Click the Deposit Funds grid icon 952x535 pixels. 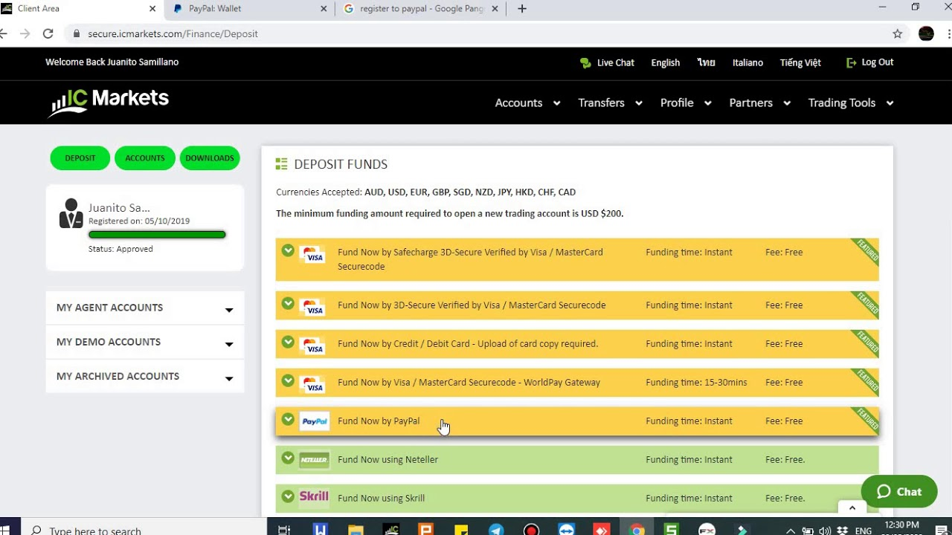(x=281, y=164)
